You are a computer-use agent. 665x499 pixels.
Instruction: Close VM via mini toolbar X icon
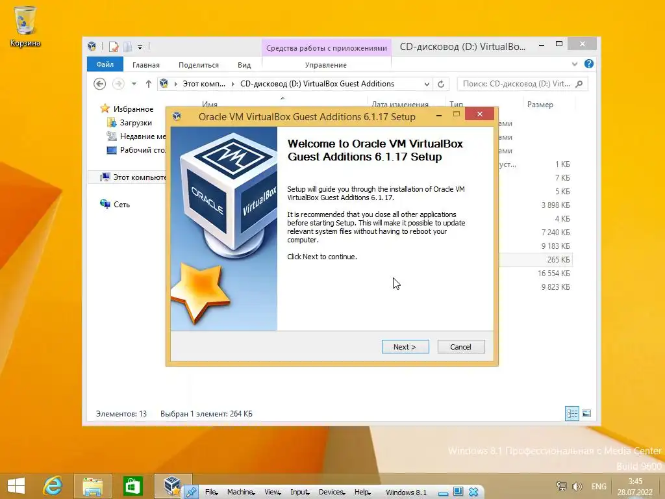click(x=473, y=493)
